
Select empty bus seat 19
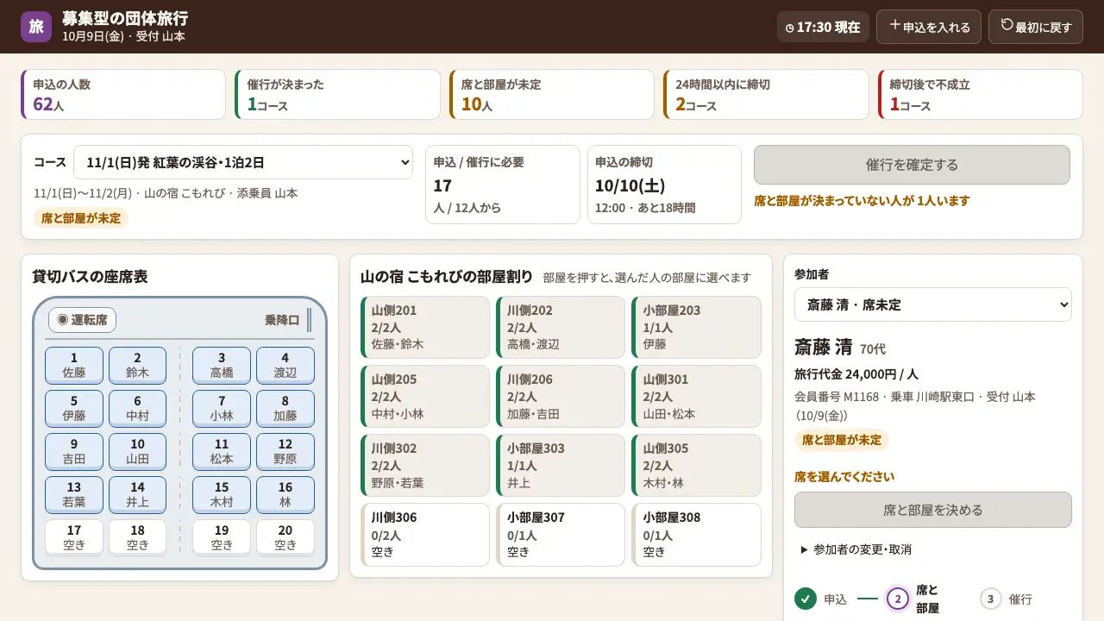pyautogui.click(x=222, y=537)
